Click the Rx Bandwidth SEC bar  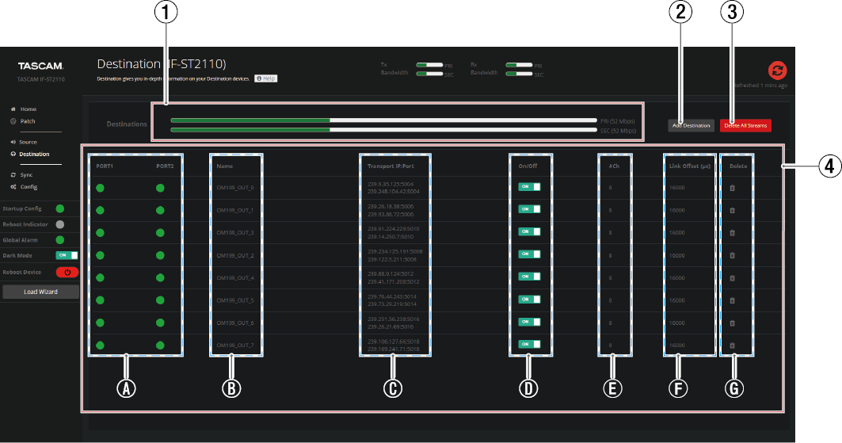[x=519, y=74]
